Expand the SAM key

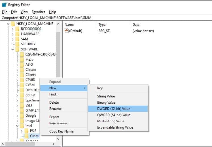[12, 39]
